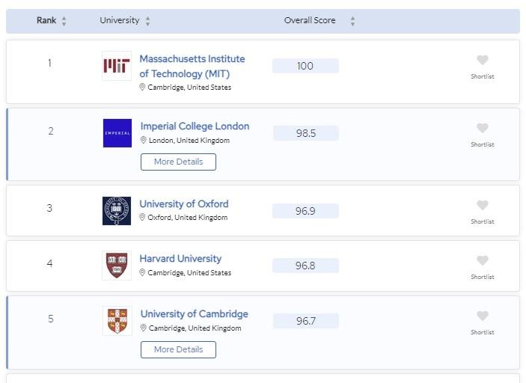Shortlist University of Cambridge heart icon
The height and width of the screenshot is (383, 526).
483,316
